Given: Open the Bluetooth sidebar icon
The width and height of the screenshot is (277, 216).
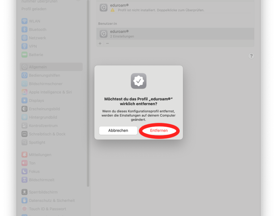Looking at the screenshot, I should 24,29.
